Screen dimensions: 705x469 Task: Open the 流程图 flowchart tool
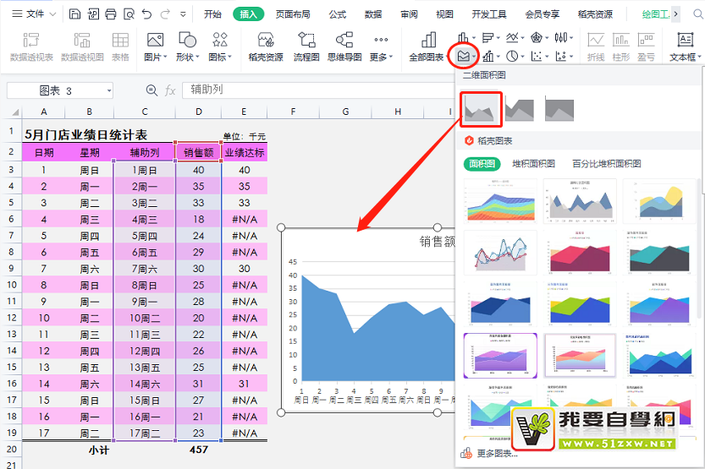tap(306, 46)
